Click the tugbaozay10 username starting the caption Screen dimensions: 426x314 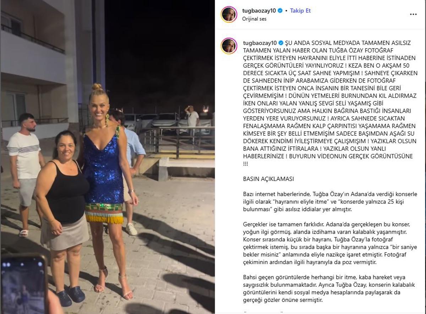click(x=260, y=43)
